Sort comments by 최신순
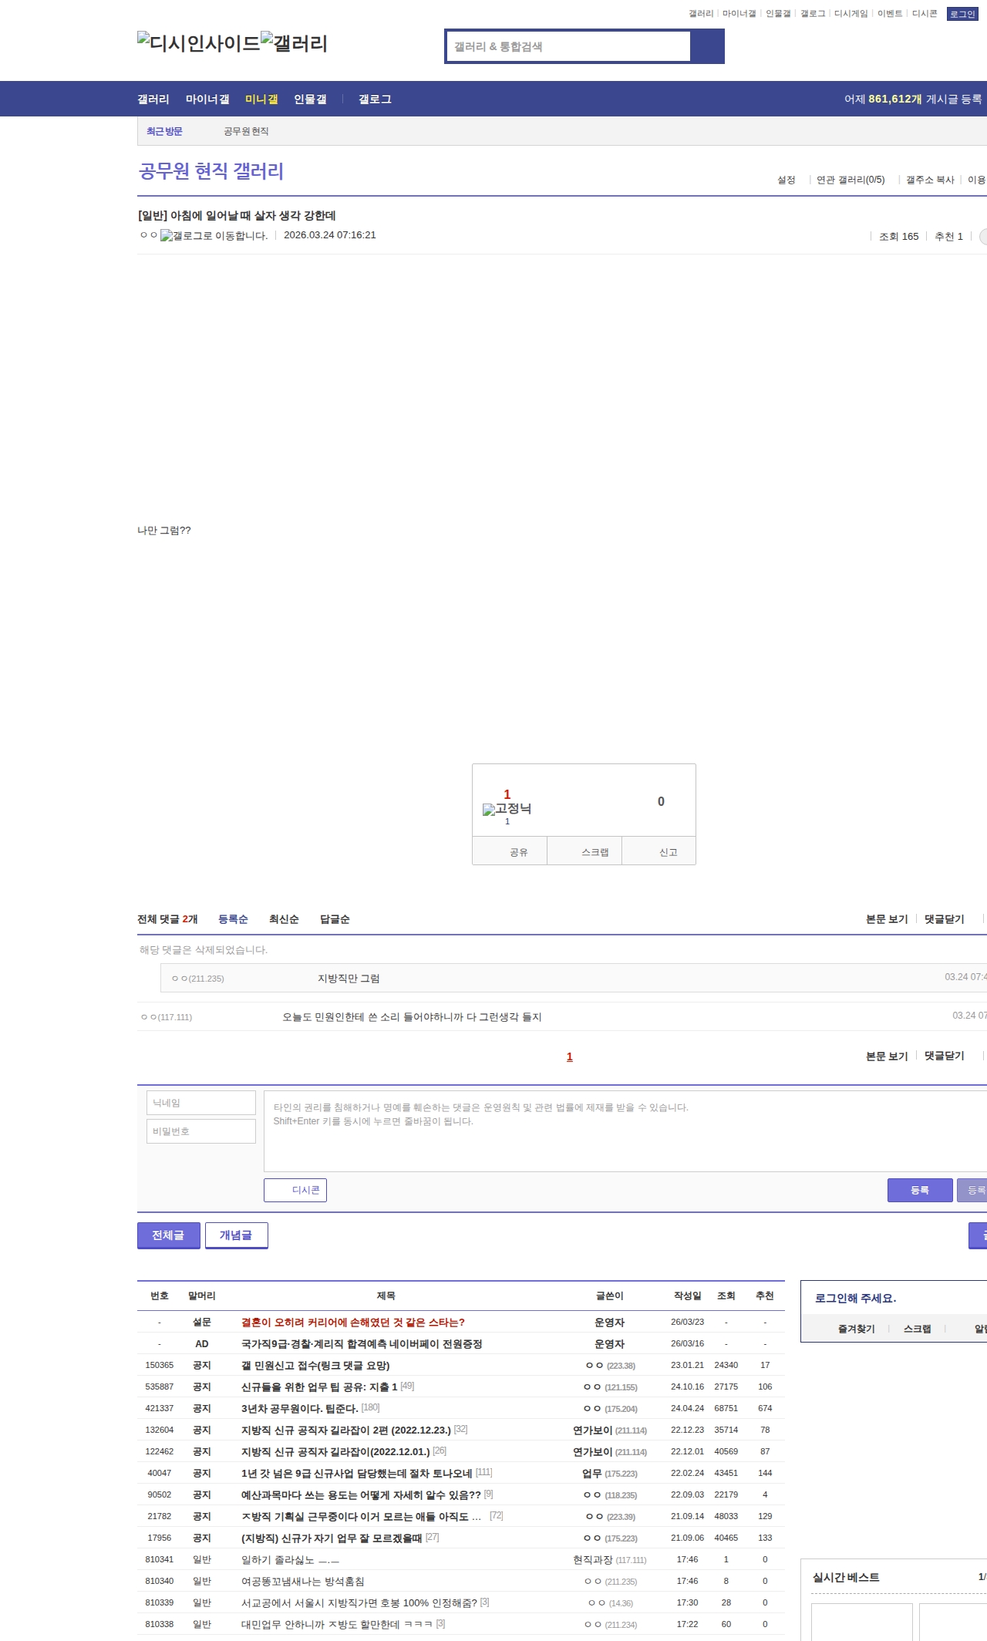The height and width of the screenshot is (1641, 987). (x=284, y=919)
